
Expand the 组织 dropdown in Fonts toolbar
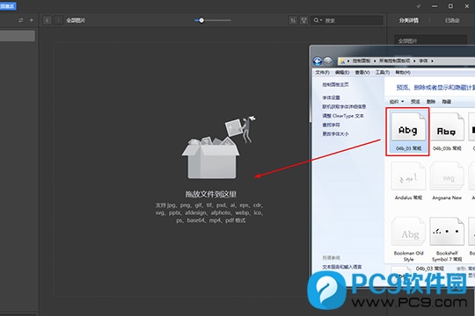396,102
